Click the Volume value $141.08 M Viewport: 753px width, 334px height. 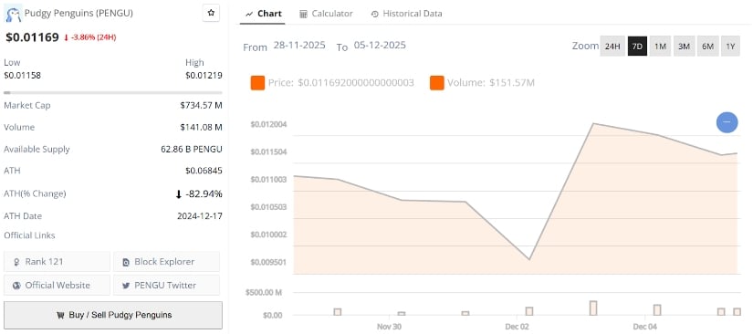(201, 127)
